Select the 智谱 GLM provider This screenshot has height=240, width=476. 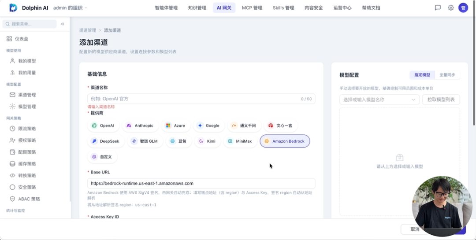click(x=145, y=141)
